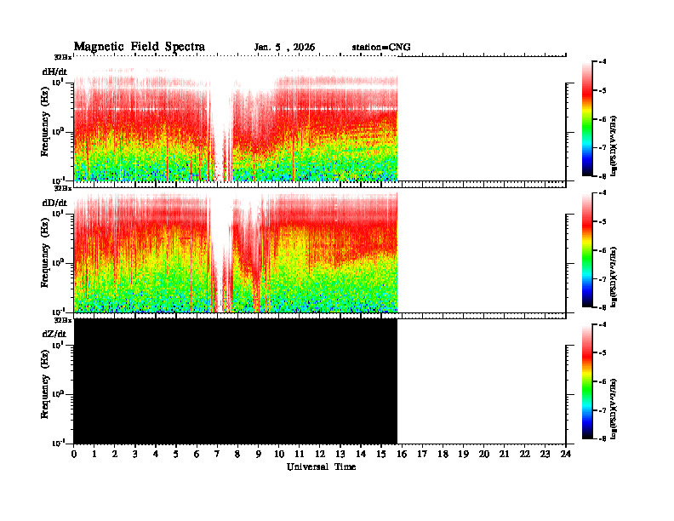Click hour tick label 10 on time axis
The width and height of the screenshot is (674, 521).
(279, 455)
